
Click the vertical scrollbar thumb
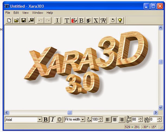pyautogui.click(x=161, y=62)
